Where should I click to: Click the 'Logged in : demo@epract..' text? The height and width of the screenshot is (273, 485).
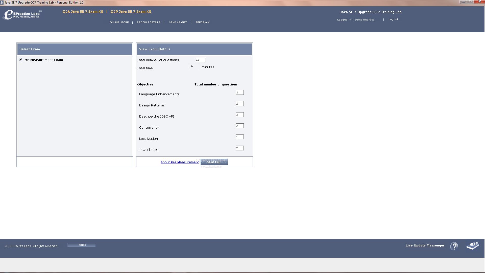pos(356,20)
